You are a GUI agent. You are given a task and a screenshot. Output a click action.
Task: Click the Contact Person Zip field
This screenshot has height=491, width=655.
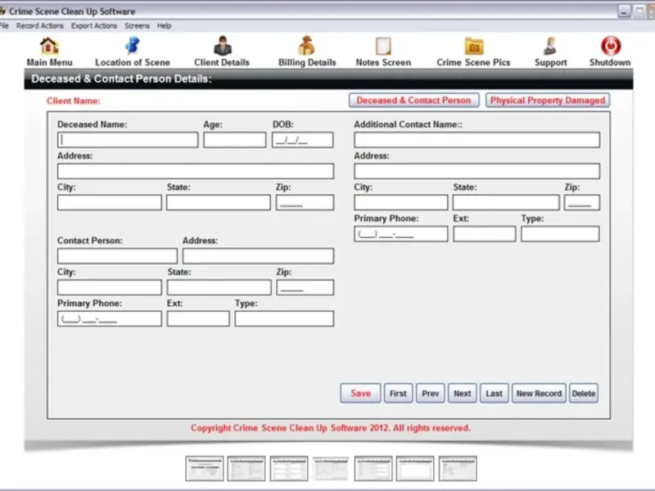305,287
